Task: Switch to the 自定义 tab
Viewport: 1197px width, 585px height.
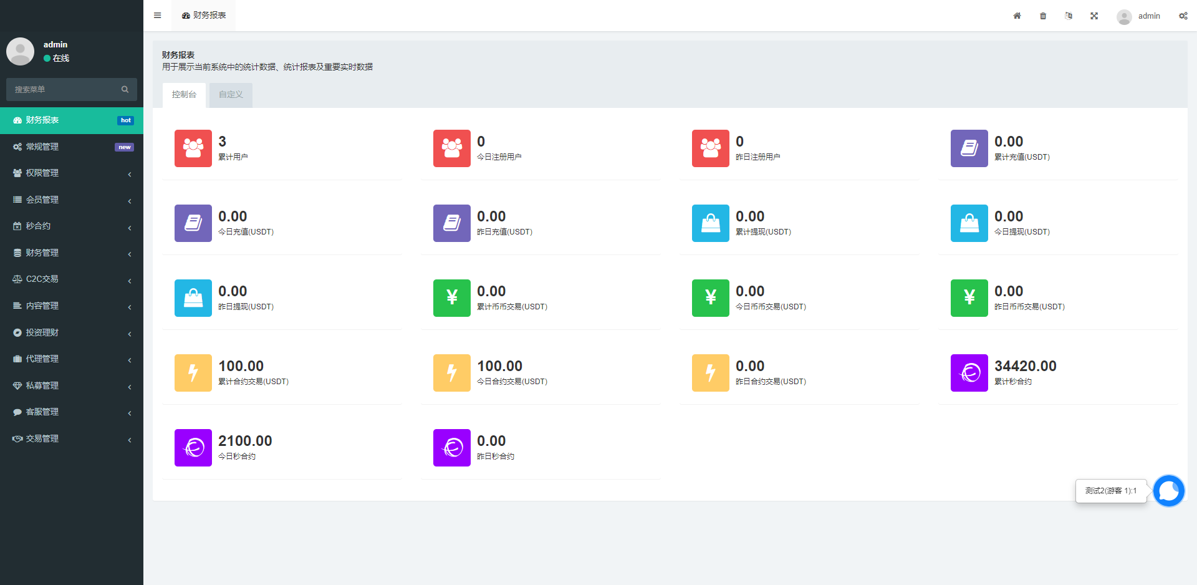Action: point(231,95)
